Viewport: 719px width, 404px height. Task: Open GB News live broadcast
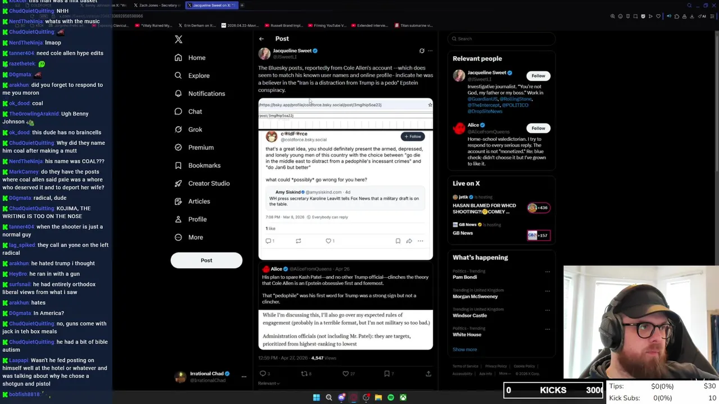pyautogui.click(x=501, y=230)
